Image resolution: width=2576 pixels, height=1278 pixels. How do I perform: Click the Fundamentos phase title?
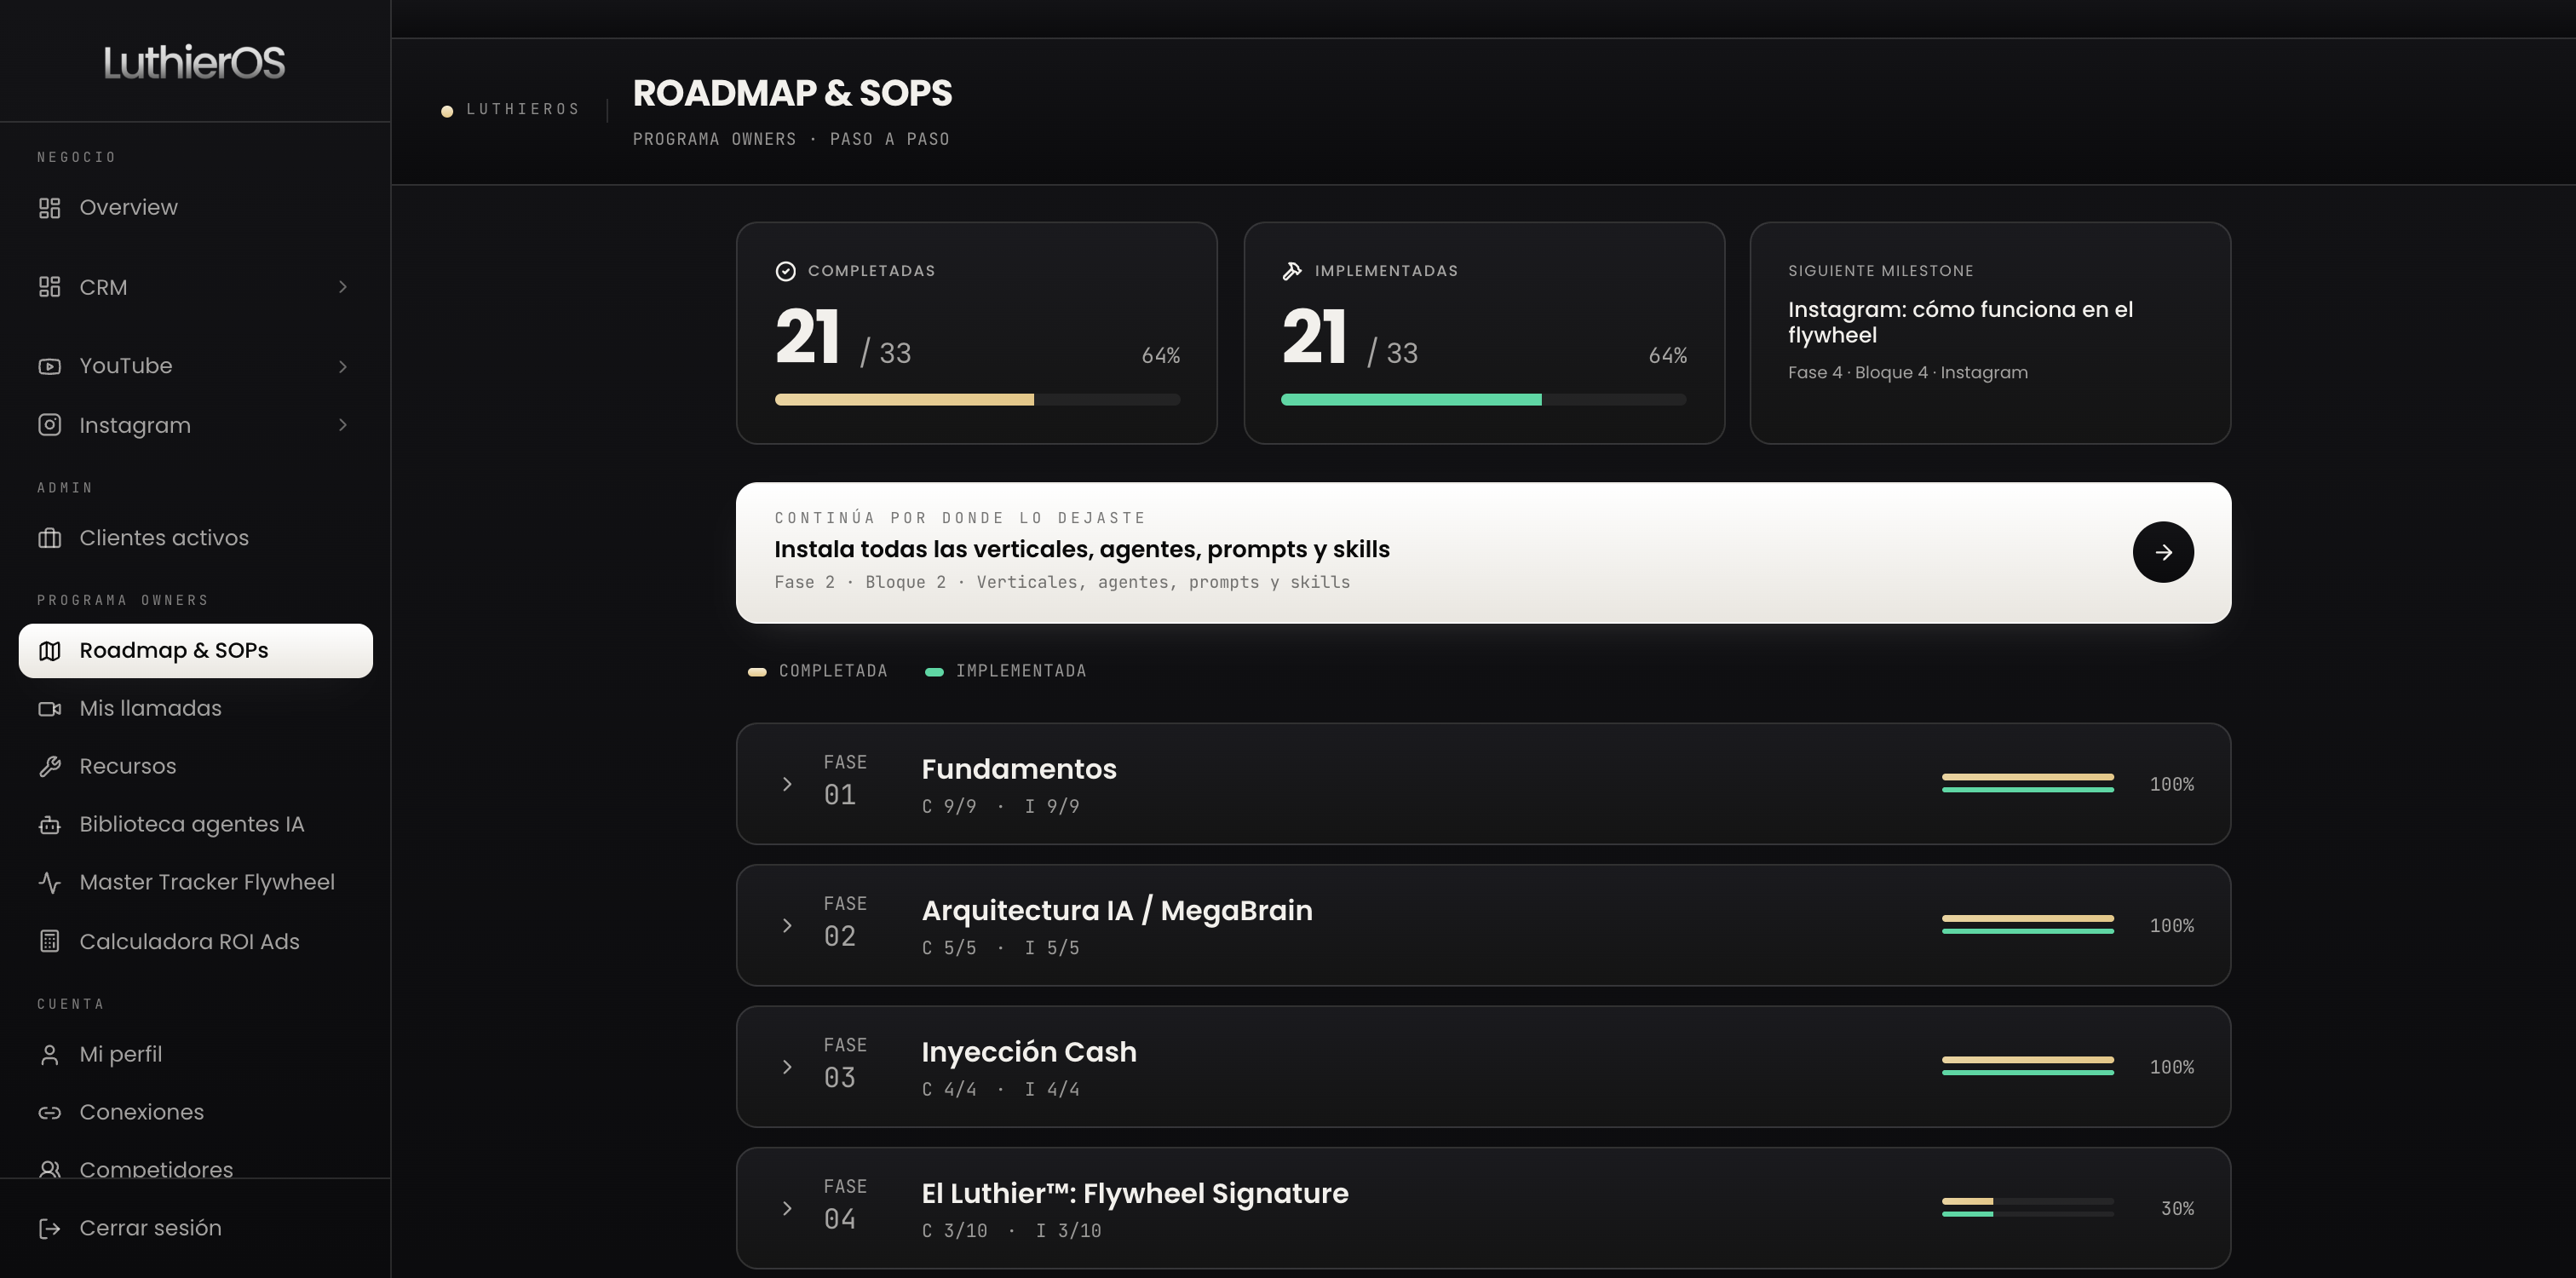[x=1019, y=769]
